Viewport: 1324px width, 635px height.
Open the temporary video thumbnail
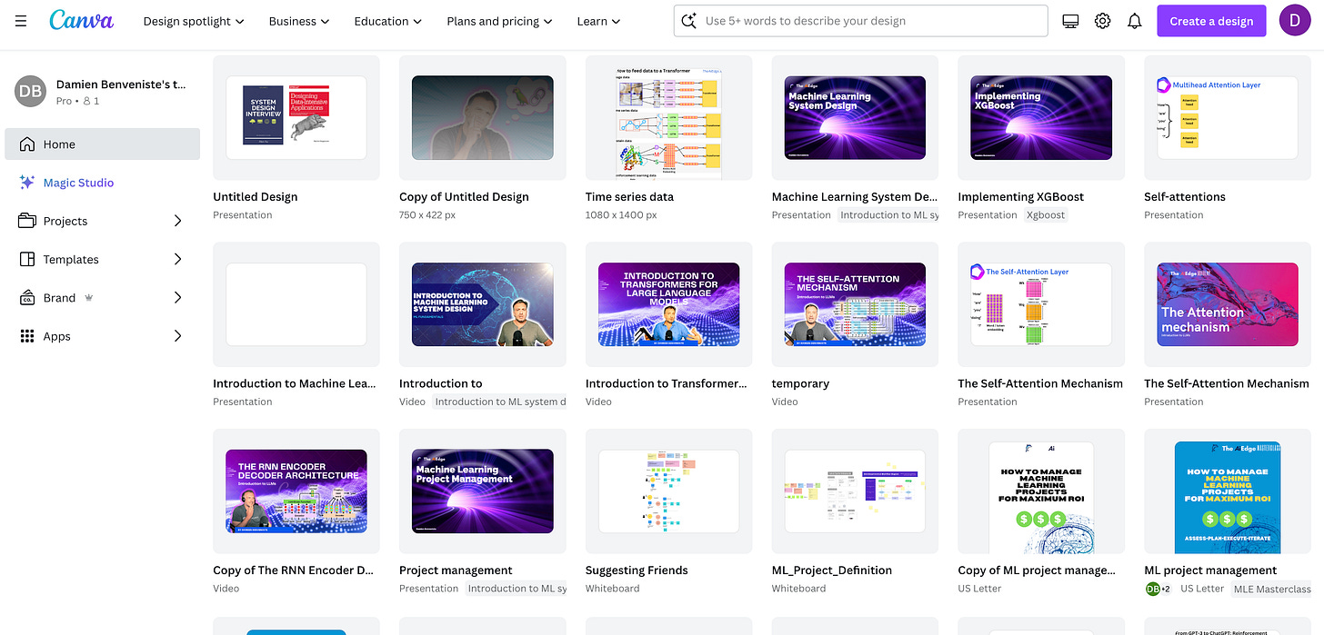(x=855, y=304)
